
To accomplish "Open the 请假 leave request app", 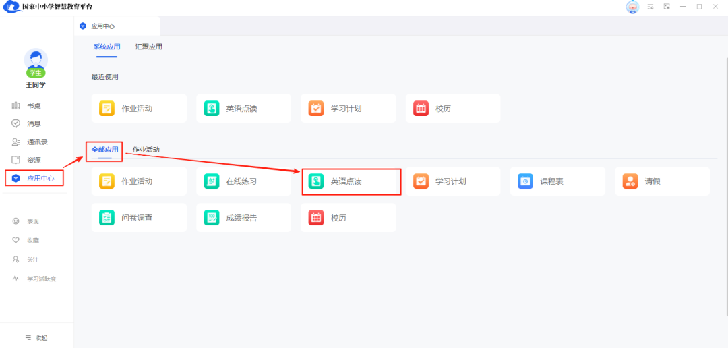I will click(x=662, y=181).
